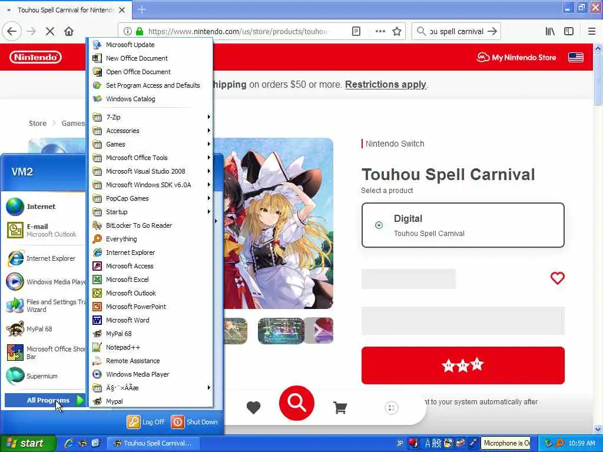This screenshot has height=452, width=603.
Task: Show sidebars icon in Firefox toolbar
Action: coord(569,31)
